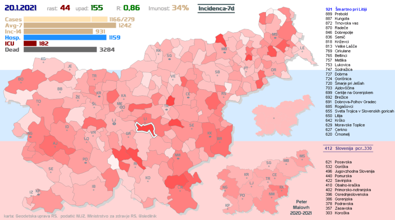The image size is (395, 220).
Task: Select the VE marker on the map
Action: click(x=173, y=77)
